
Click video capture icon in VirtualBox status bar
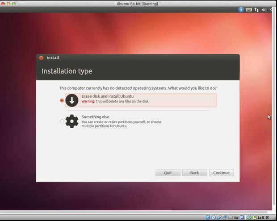tap(236, 217)
